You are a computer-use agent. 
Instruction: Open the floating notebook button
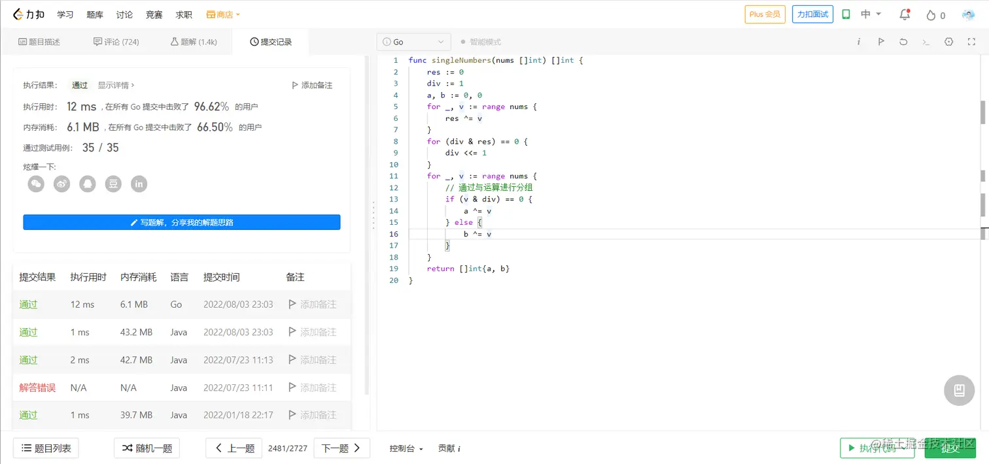pos(960,391)
